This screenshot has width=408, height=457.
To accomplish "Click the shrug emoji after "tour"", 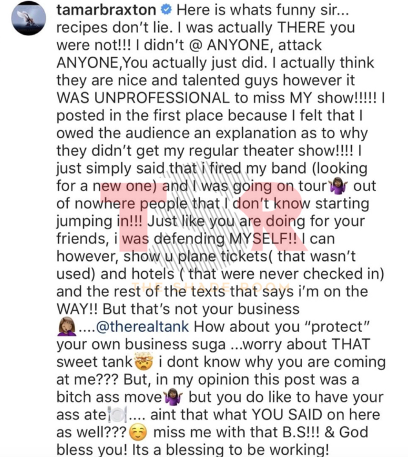I will click(x=338, y=186).
